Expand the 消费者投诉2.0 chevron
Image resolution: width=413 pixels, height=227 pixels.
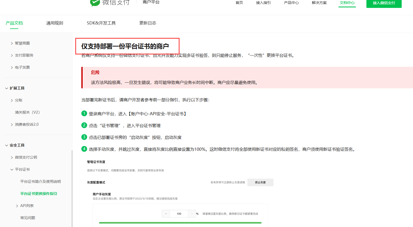12,125
